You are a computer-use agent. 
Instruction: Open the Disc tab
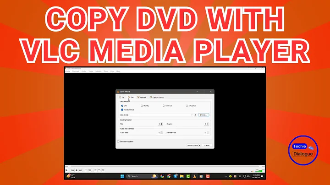tap(131, 98)
